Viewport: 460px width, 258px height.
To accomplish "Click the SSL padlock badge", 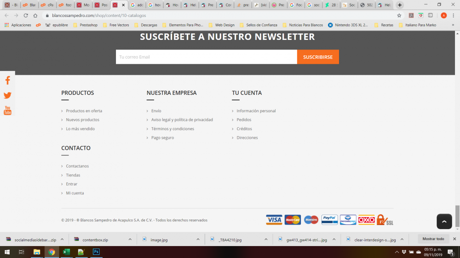I will click(x=385, y=220).
